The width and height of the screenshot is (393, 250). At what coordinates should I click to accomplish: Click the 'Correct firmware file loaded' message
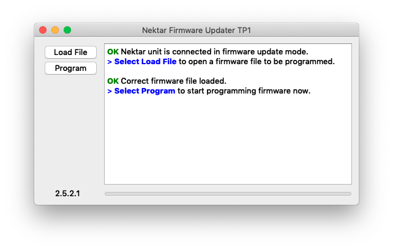pos(173,81)
